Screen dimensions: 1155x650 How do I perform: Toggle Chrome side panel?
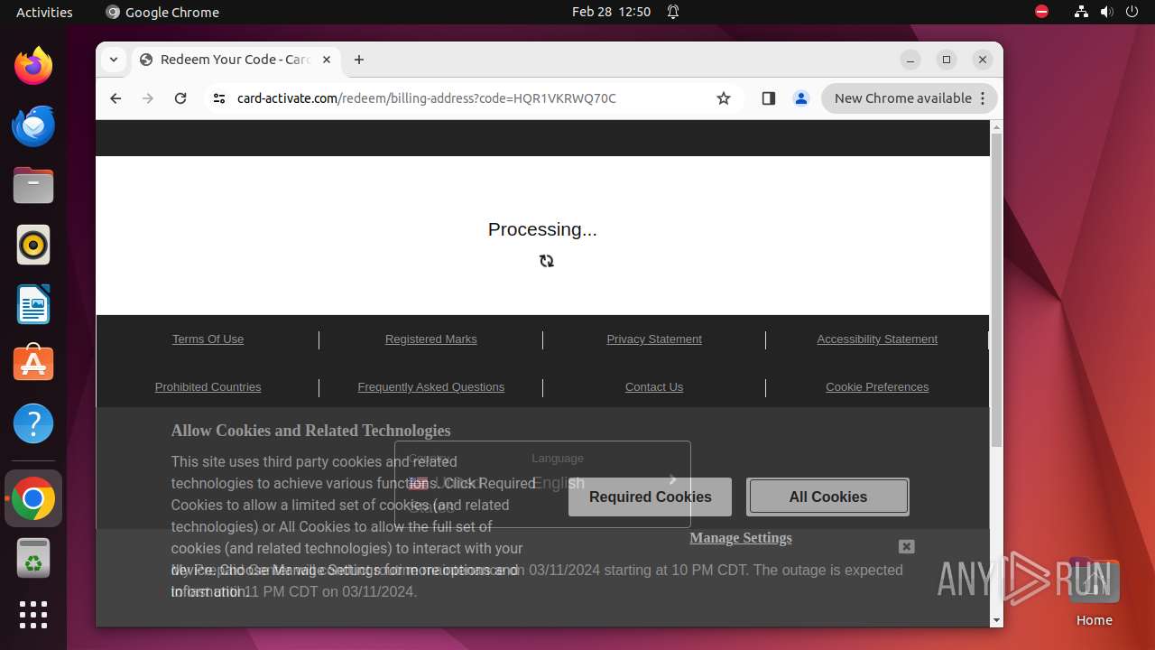coord(768,98)
